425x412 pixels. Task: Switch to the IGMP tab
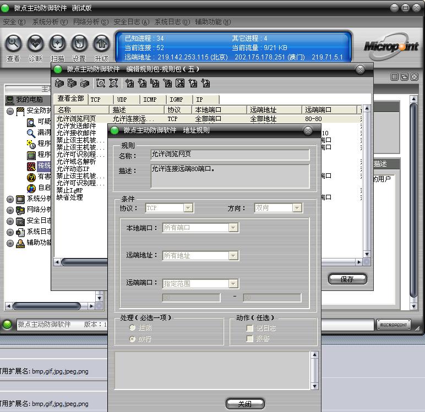pyautogui.click(x=179, y=100)
